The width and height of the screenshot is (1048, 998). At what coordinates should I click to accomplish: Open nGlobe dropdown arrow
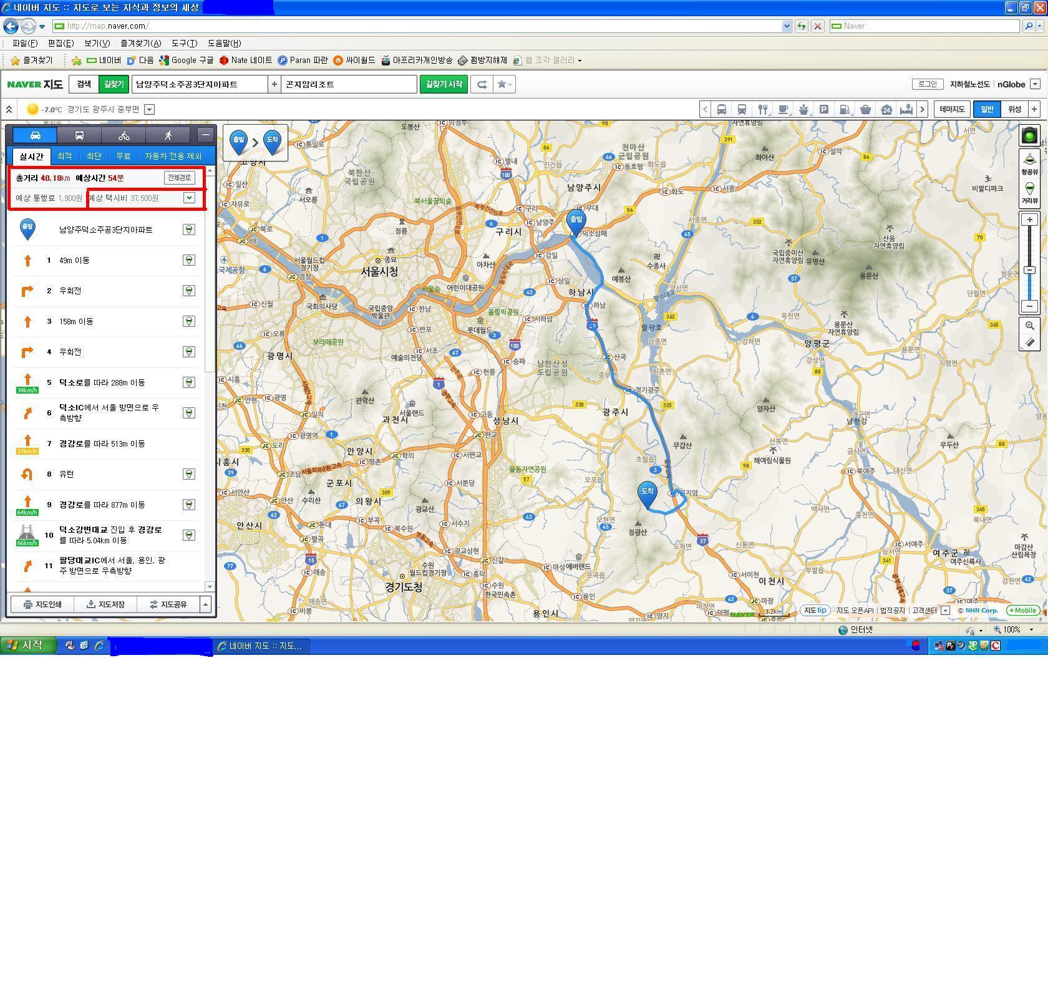pos(1035,84)
